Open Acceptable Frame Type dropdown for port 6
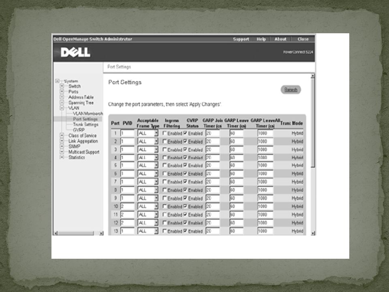Screen dimensions: 389x292 coord(148,174)
